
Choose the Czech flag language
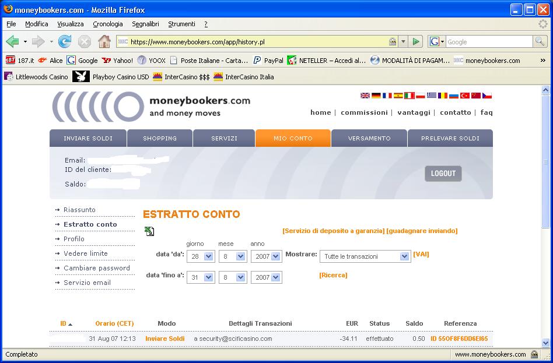(x=487, y=96)
